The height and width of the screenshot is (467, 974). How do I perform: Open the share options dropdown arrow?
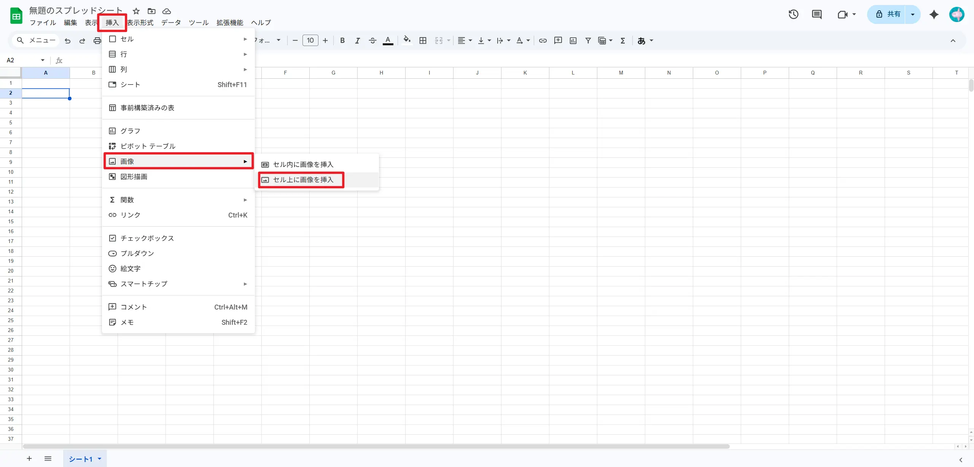pos(912,14)
